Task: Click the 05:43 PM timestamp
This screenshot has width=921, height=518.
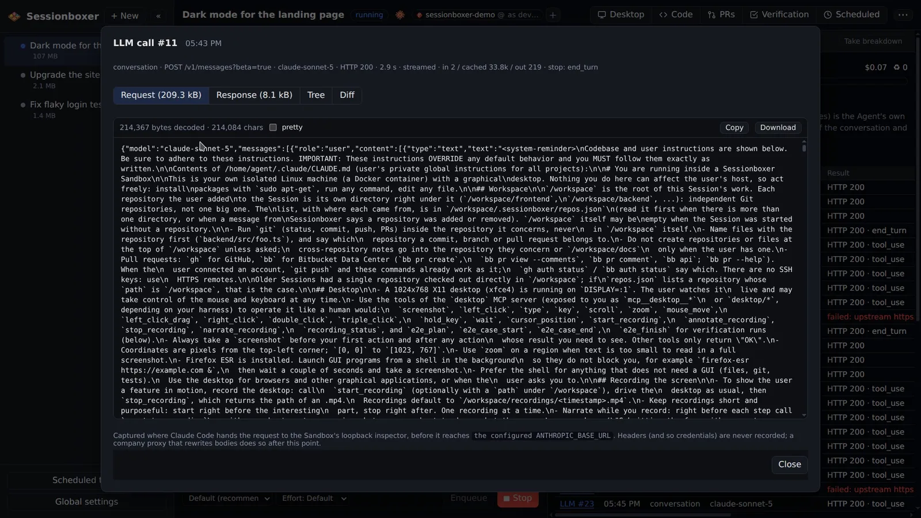Action: (x=203, y=43)
